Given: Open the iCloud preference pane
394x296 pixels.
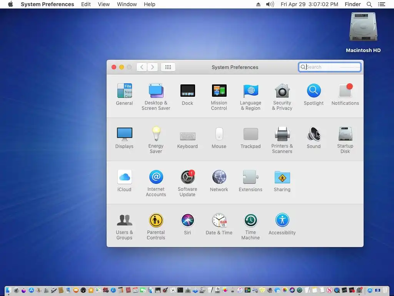Looking at the screenshot, I should point(124,181).
